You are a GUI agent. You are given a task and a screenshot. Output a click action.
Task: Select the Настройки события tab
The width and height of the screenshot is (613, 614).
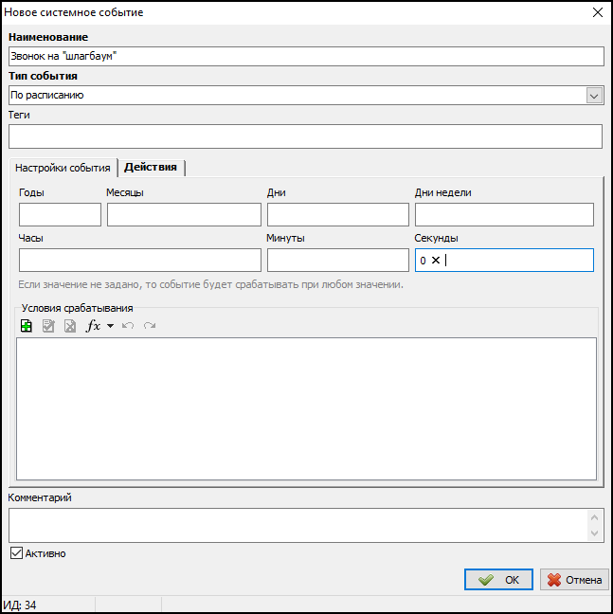(x=63, y=168)
